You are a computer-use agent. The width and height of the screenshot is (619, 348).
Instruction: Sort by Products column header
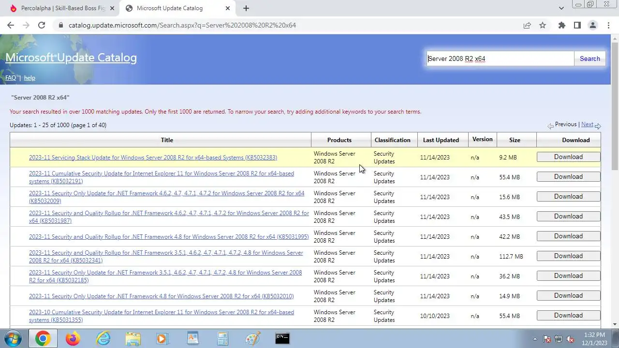(x=339, y=140)
